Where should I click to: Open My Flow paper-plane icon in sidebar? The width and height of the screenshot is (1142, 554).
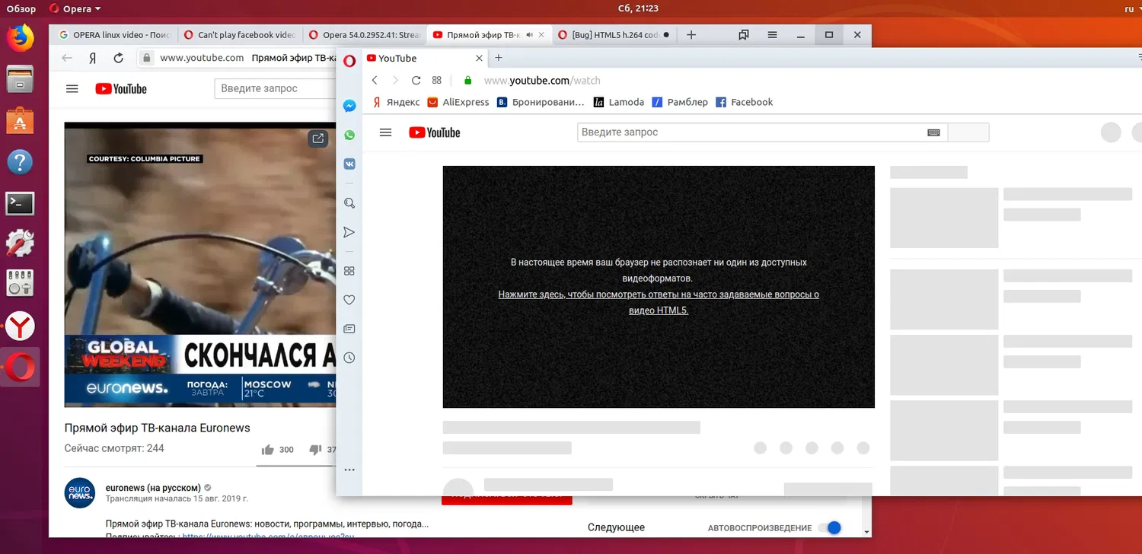(349, 232)
